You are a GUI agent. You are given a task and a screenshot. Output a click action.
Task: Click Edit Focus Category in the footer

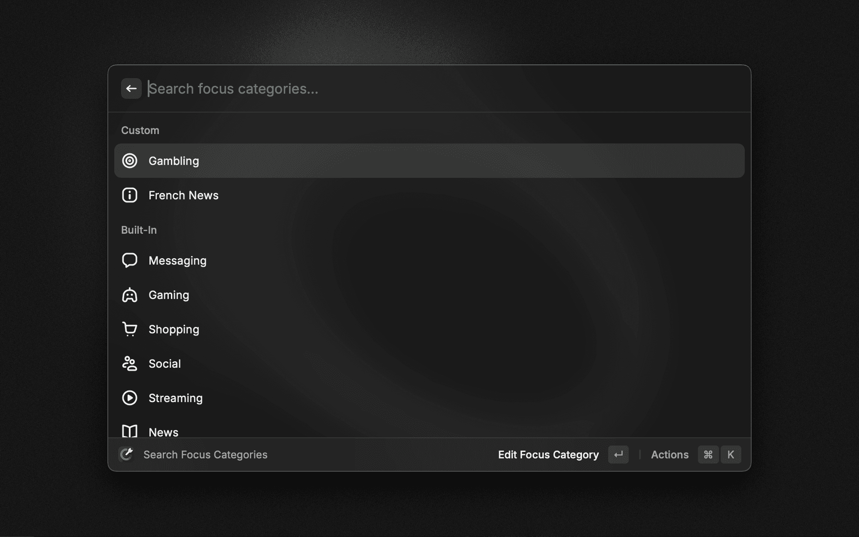coord(548,455)
